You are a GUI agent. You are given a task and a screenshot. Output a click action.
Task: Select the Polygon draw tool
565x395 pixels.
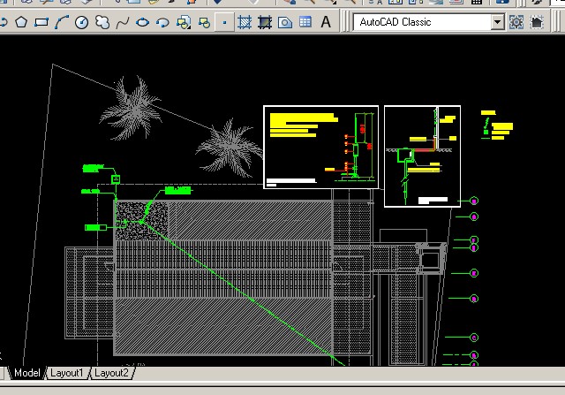(21, 22)
